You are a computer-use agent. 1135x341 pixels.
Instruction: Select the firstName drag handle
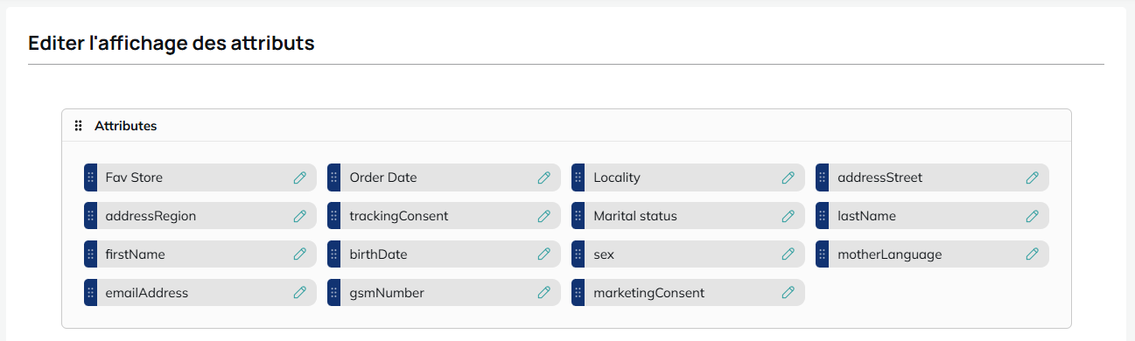90,254
